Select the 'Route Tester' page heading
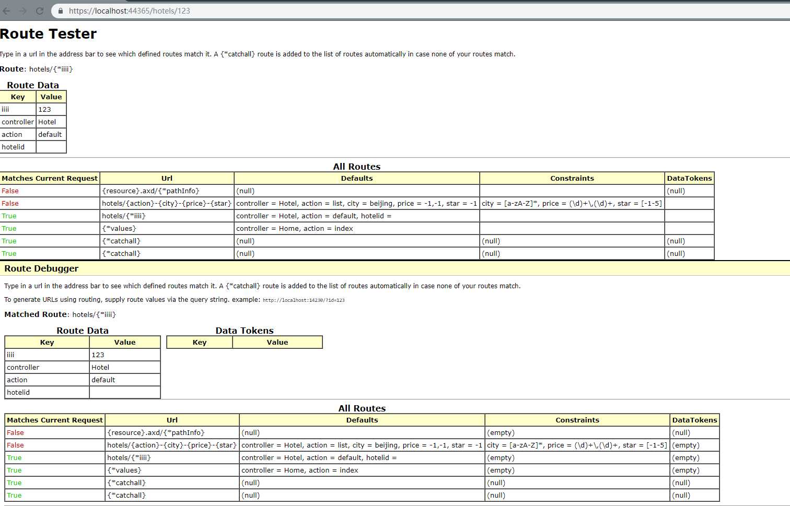Viewport: 790px width, 506px height. (48, 34)
